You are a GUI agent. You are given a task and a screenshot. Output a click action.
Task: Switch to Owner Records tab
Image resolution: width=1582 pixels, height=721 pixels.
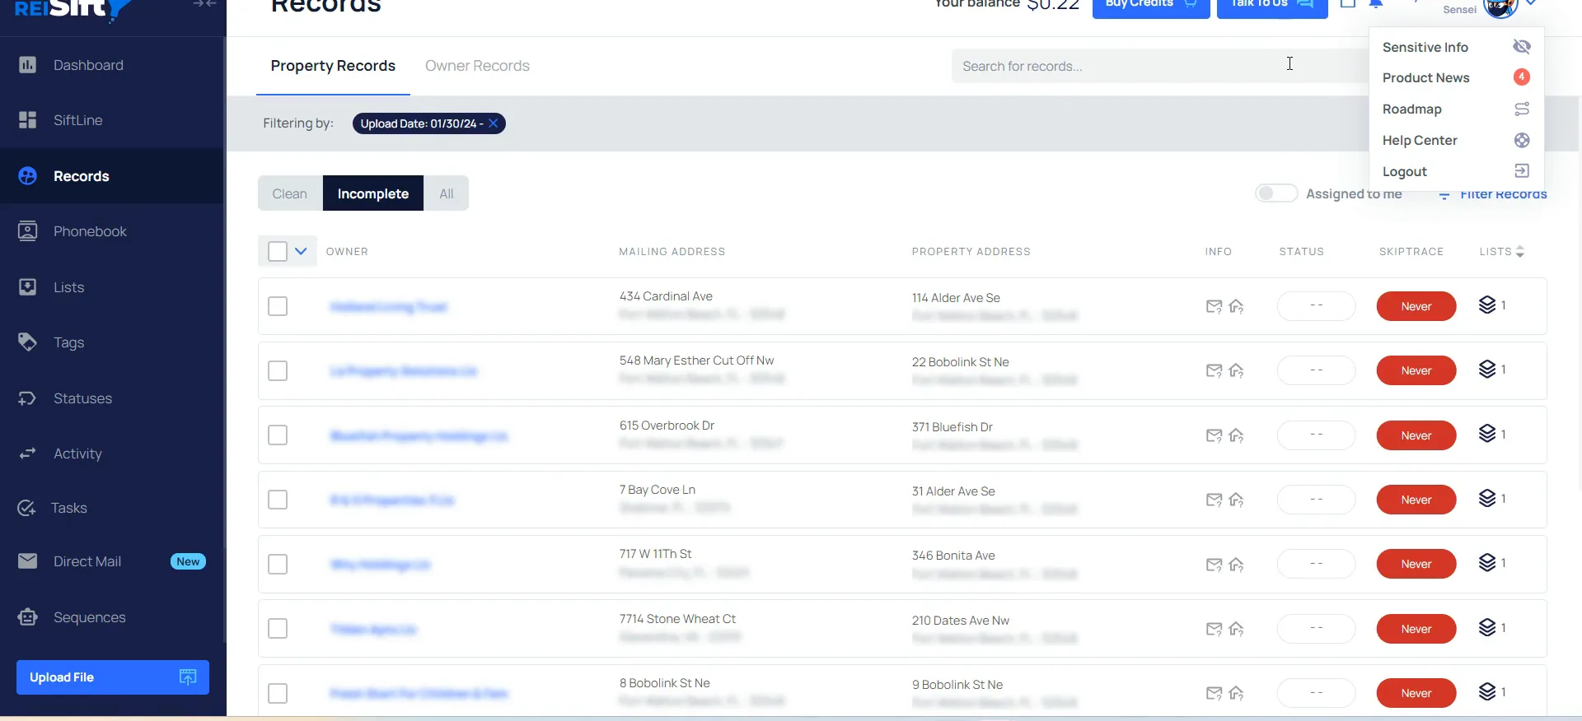coord(477,66)
